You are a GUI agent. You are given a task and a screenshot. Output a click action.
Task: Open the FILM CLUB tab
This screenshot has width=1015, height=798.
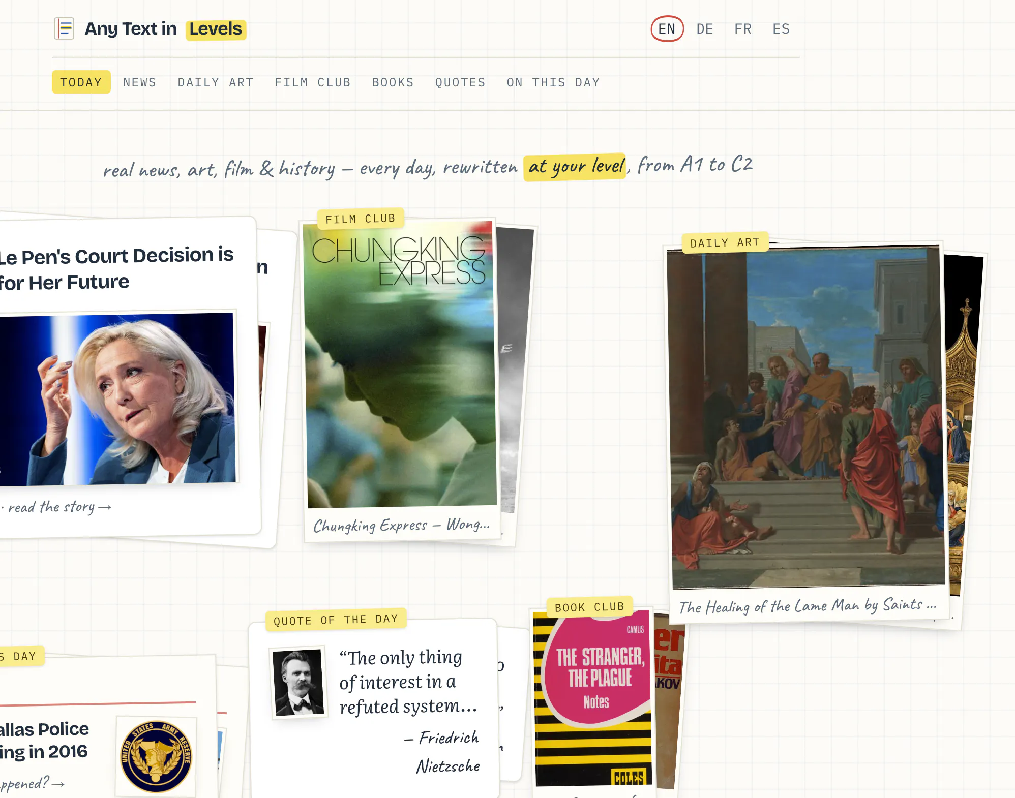313,82
